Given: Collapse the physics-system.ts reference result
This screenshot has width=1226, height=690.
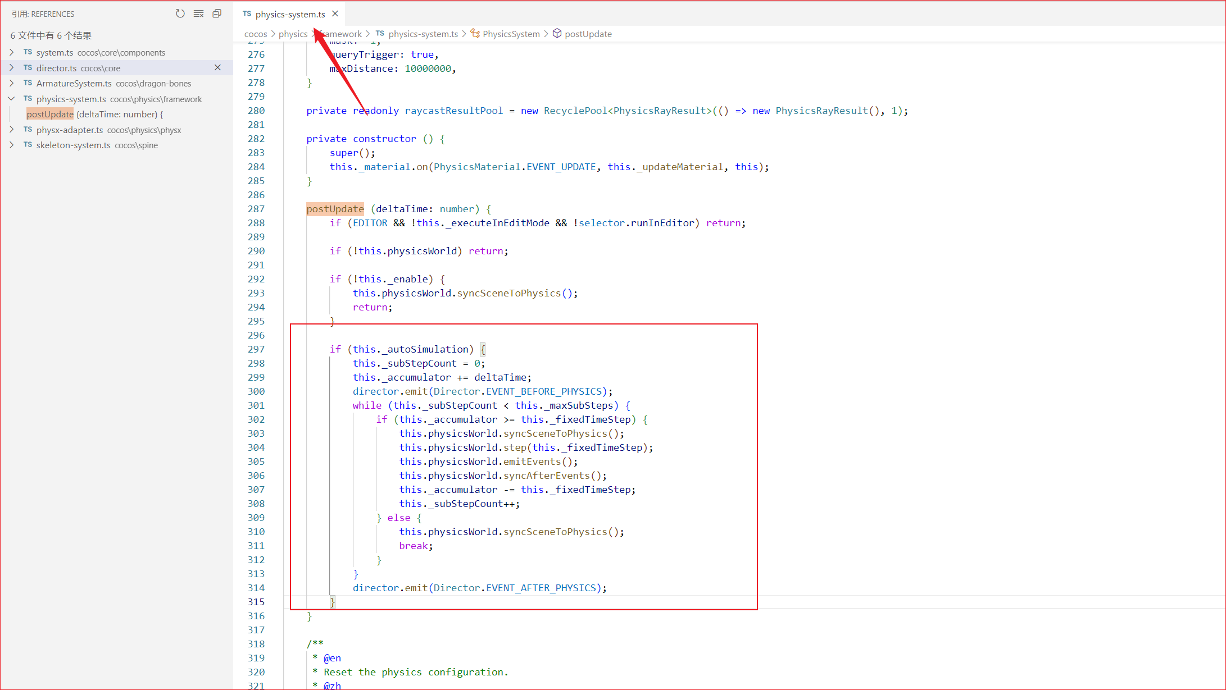Looking at the screenshot, I should [12, 99].
